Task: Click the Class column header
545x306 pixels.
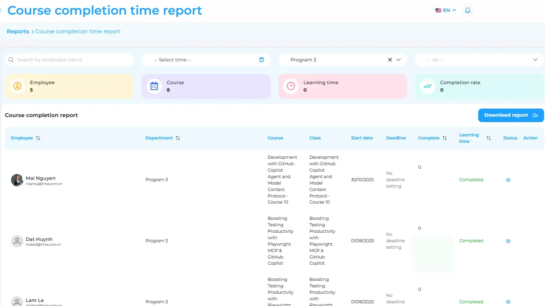Action: 315,138
